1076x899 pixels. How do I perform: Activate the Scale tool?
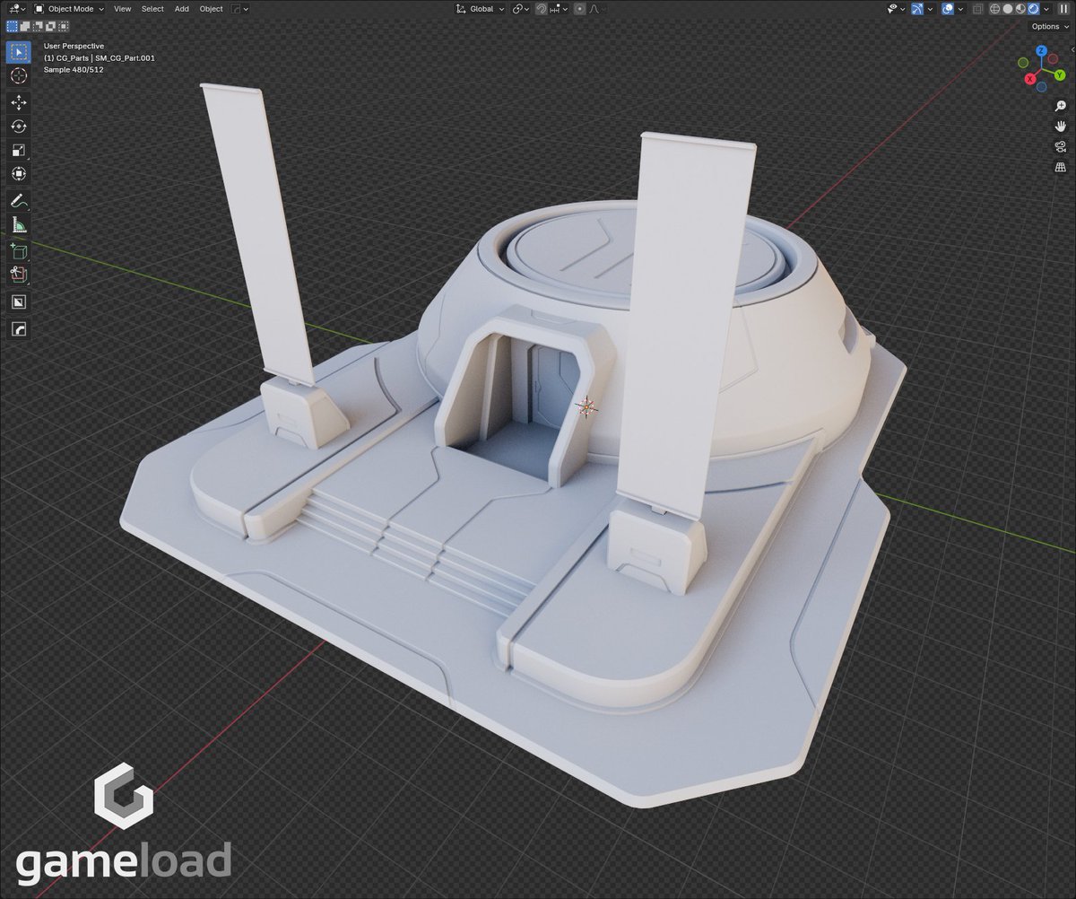pyautogui.click(x=18, y=150)
